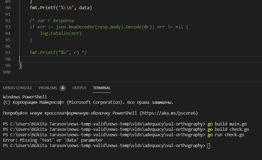The height and width of the screenshot is (160, 262).
Task: Click line number 90 in the gutter
Action: click(8, 8)
